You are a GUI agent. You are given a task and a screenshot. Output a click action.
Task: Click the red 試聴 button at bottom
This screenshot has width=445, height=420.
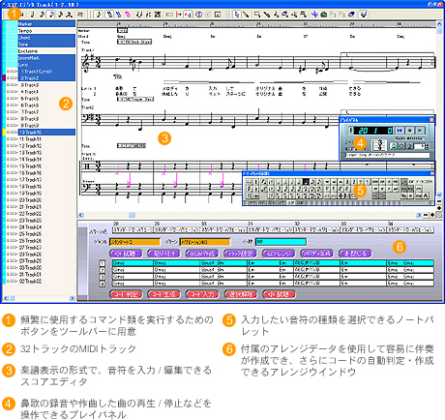279,294
